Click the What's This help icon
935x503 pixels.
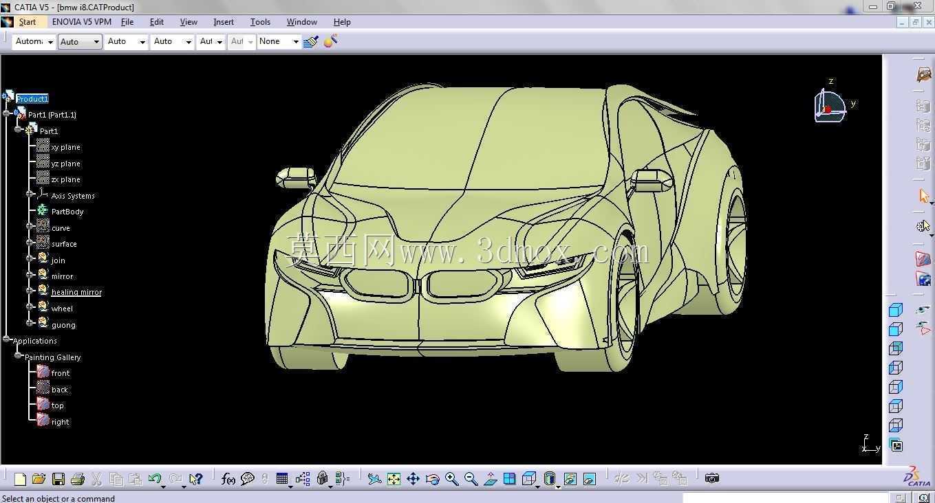pos(196,479)
